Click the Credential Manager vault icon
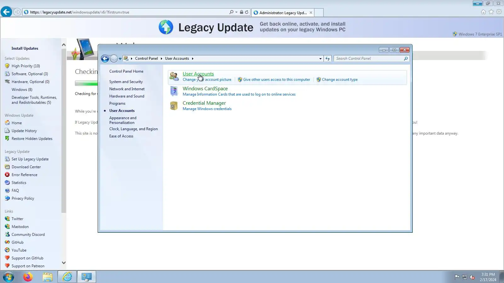 [x=174, y=106]
